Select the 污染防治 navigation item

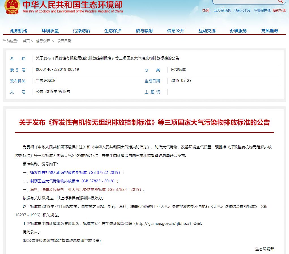(81, 31)
